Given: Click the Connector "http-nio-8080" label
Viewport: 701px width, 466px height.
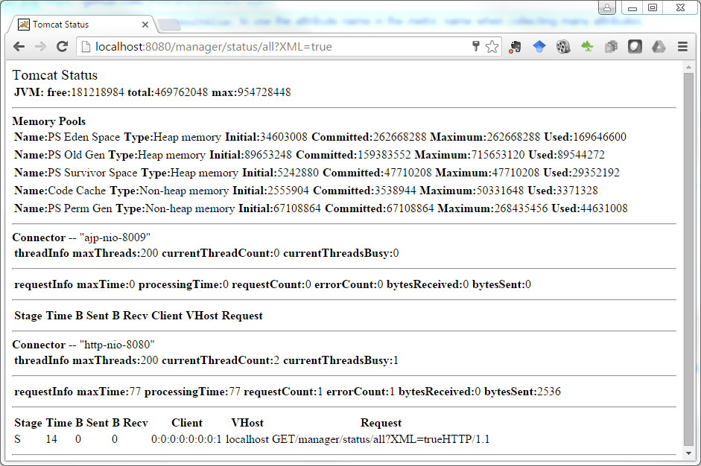Looking at the screenshot, I should (83, 345).
